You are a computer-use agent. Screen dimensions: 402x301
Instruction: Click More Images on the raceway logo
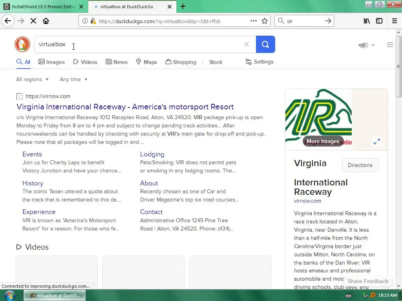[323, 141]
